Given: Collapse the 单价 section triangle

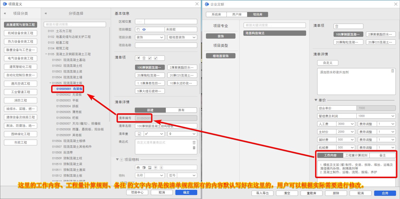Looking at the screenshot, I should (x=316, y=100).
